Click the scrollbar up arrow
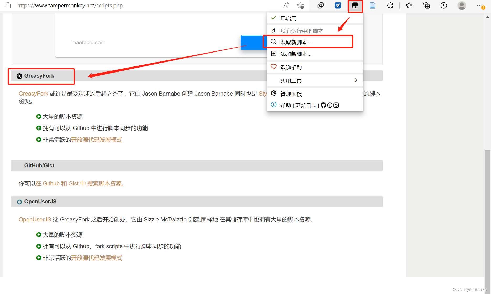Viewport: 491px width, 294px height. click(488, 17)
